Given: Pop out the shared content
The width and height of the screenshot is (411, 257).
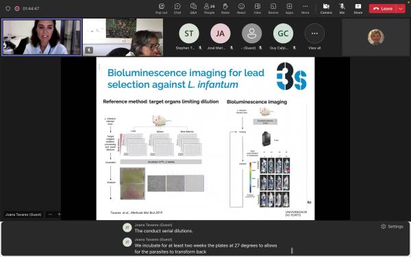Looking at the screenshot, I should pos(161,8).
